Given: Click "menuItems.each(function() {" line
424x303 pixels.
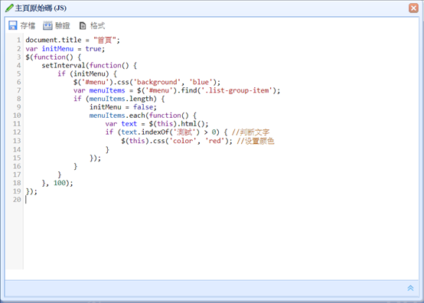Looking at the screenshot, I should click(x=143, y=116).
